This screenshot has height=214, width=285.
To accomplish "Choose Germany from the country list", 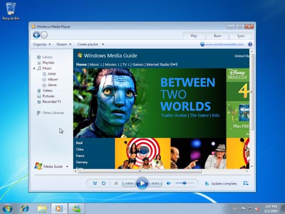I will [x=82, y=162].
